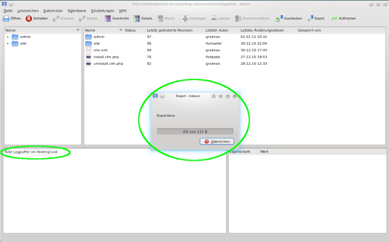Click the kdesvn icon in dialog title bar
This screenshot has height=242, width=389.
pyautogui.click(x=156, y=96)
